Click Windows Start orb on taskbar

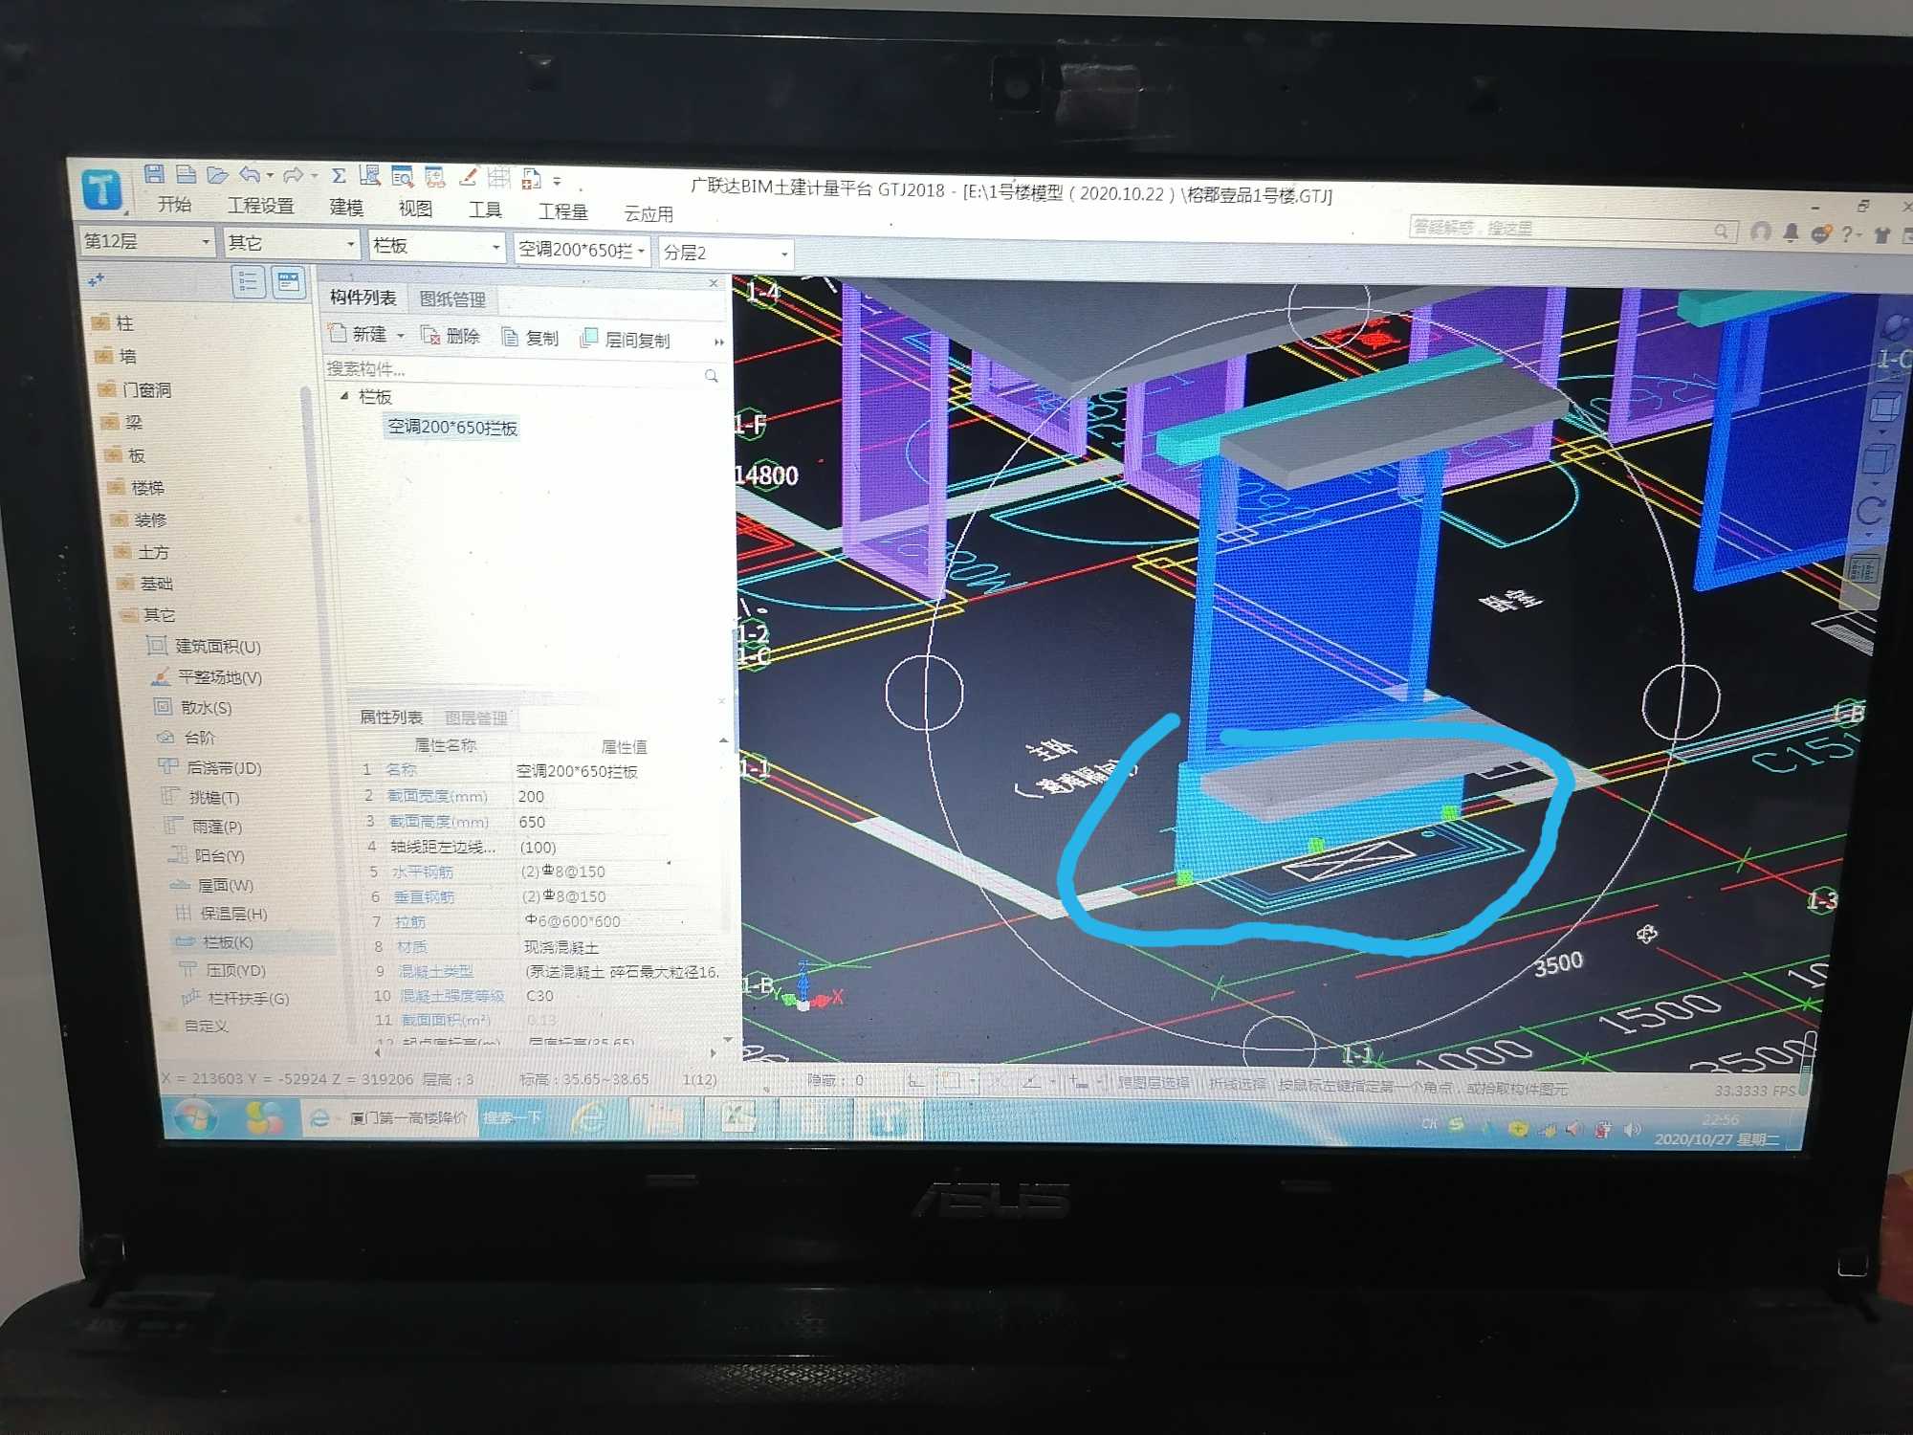[198, 1116]
